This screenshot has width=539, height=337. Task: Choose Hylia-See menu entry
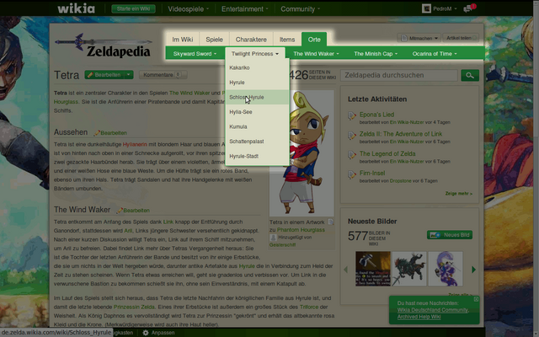point(257,112)
